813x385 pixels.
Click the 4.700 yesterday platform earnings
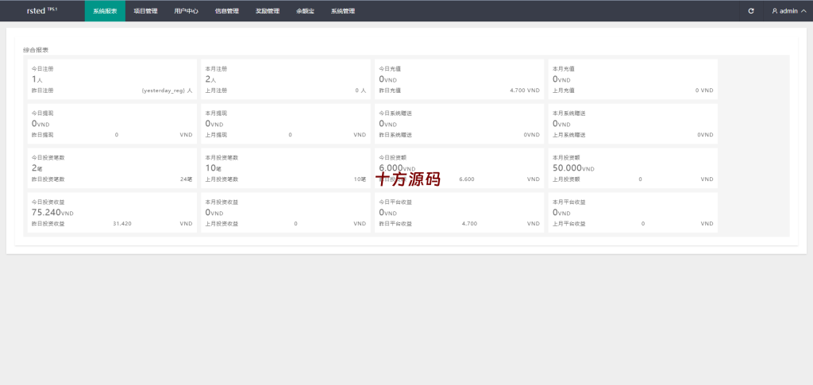point(469,225)
